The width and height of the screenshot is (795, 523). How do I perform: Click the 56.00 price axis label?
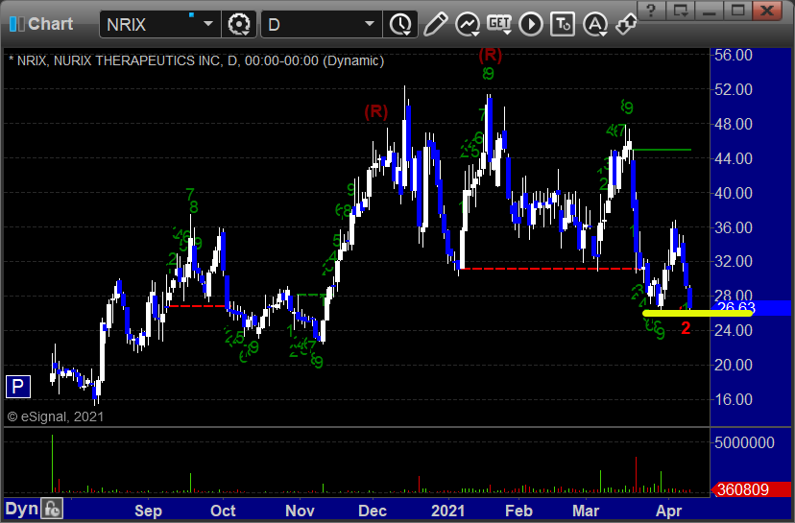point(734,55)
